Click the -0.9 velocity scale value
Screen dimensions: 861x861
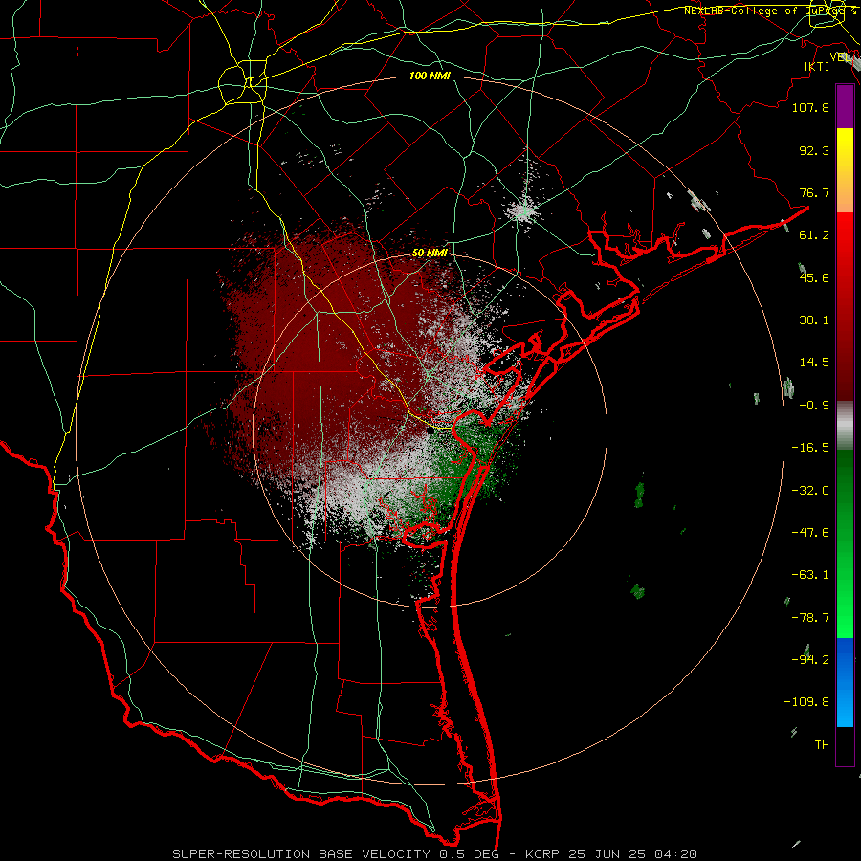(x=814, y=406)
